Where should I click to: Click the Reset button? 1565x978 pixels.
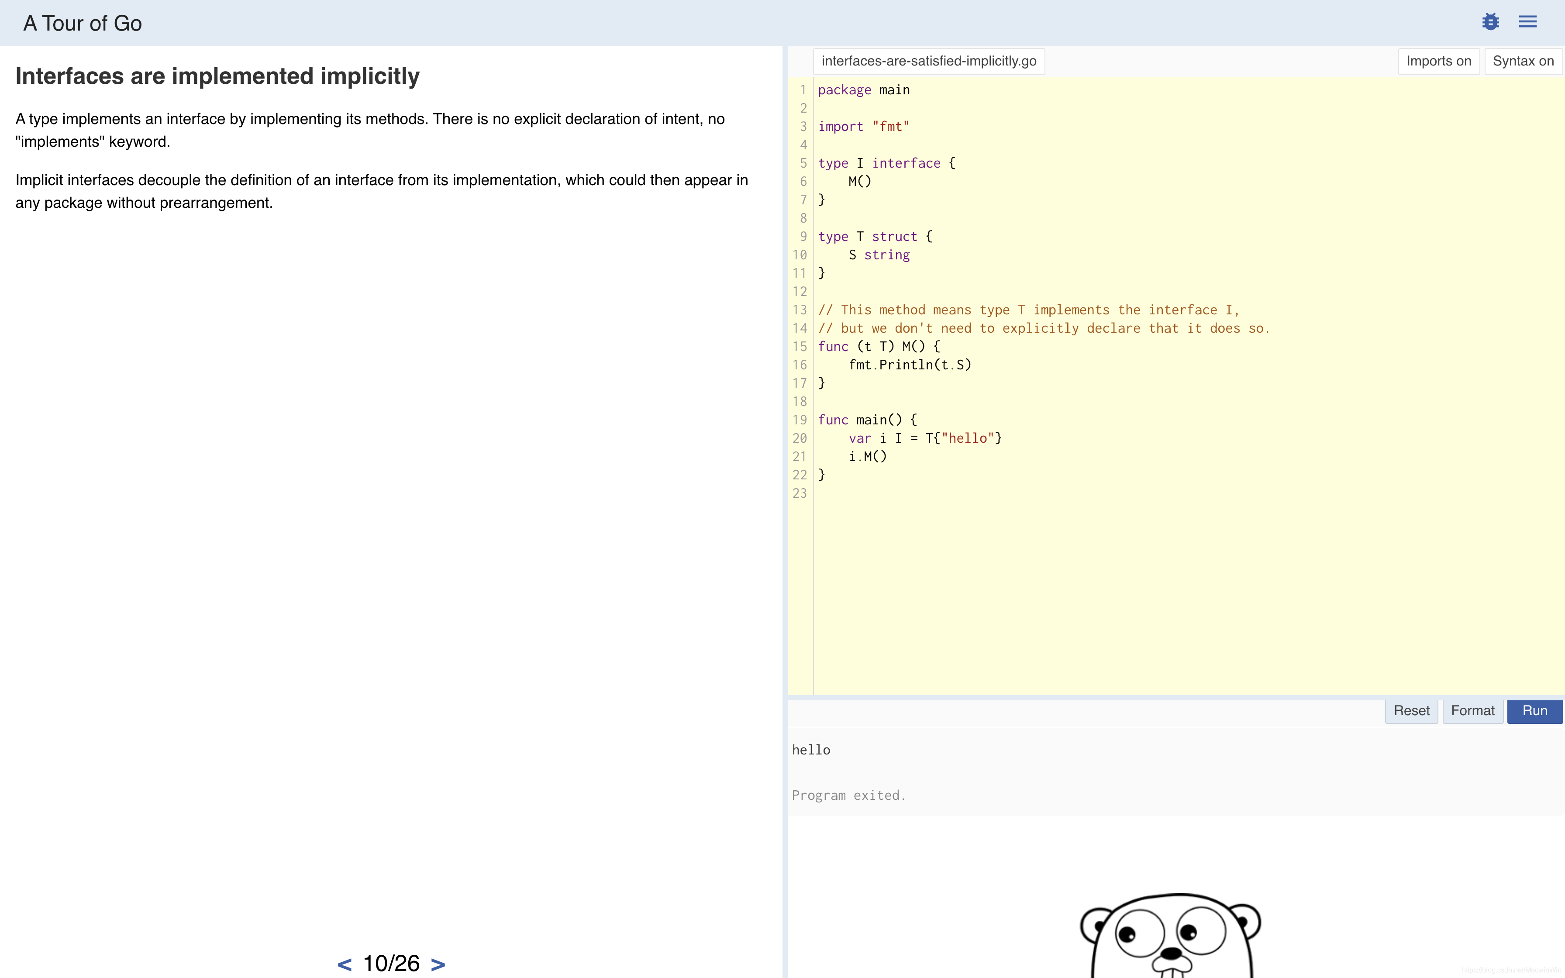[x=1411, y=711]
